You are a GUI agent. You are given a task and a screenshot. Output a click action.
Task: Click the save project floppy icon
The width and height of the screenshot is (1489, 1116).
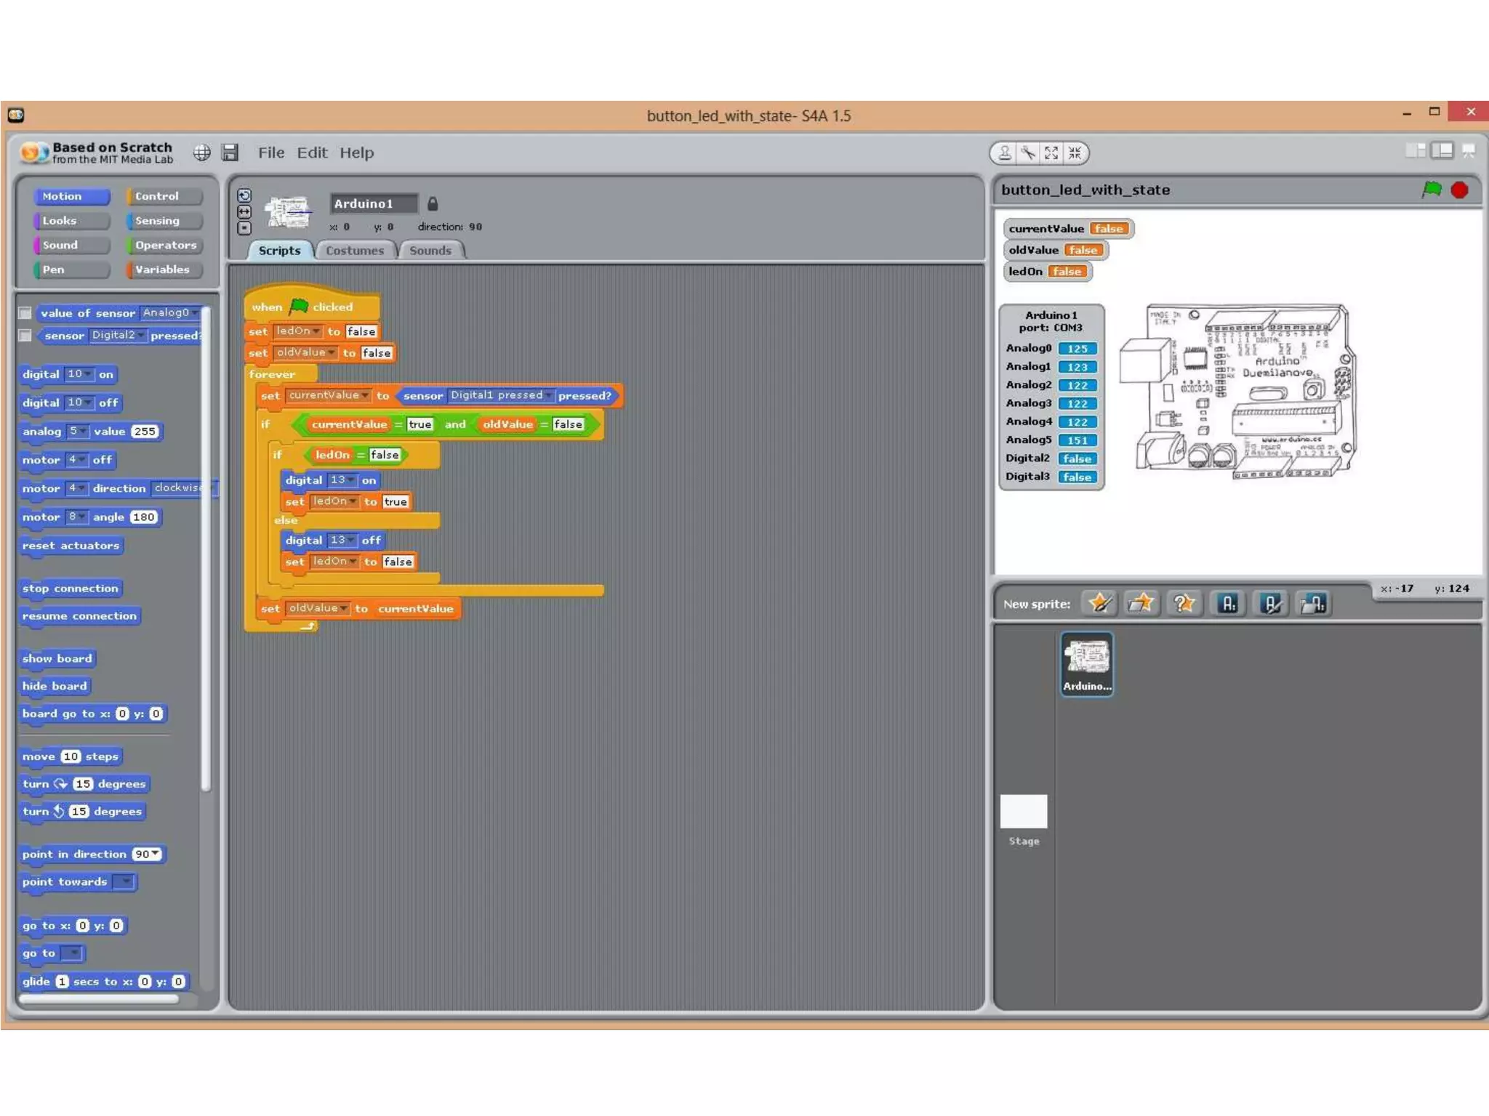click(x=230, y=153)
